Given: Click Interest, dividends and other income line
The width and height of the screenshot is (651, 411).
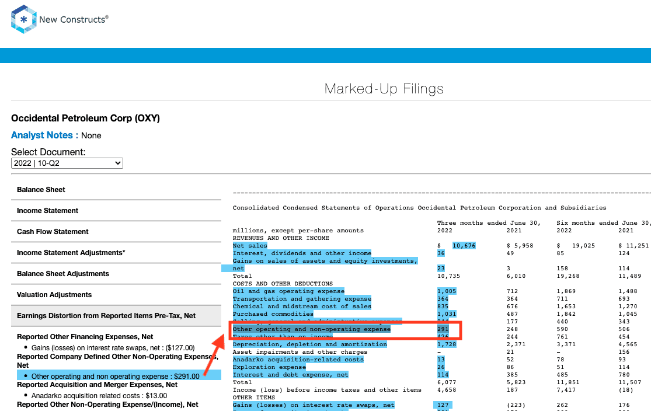Looking at the screenshot, I should coord(302,253).
